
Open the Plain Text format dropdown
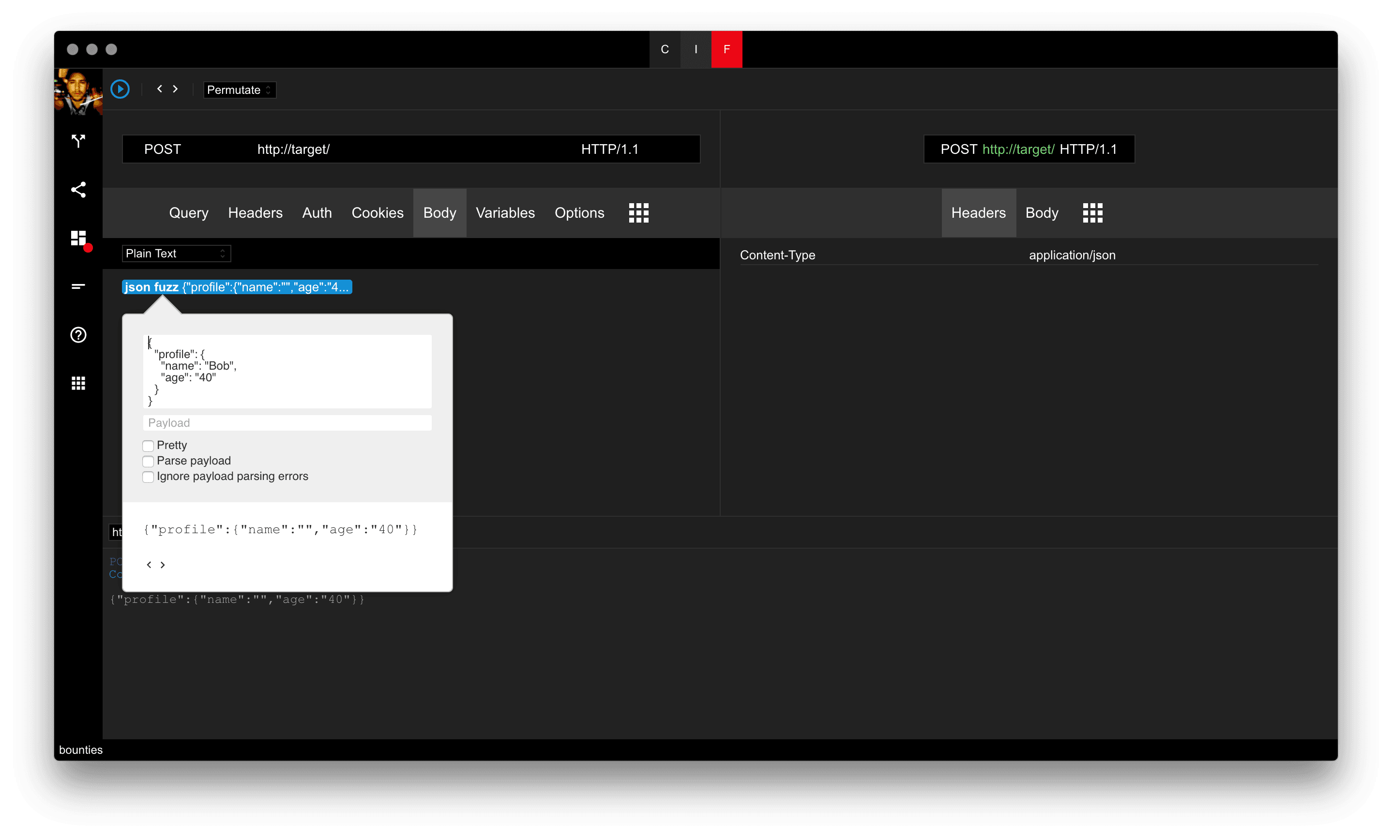(x=176, y=254)
